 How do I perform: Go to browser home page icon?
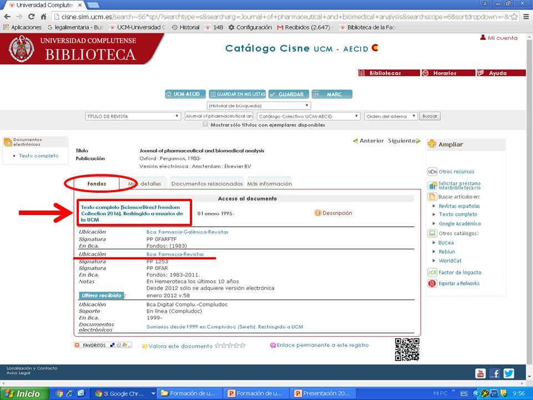(43, 16)
